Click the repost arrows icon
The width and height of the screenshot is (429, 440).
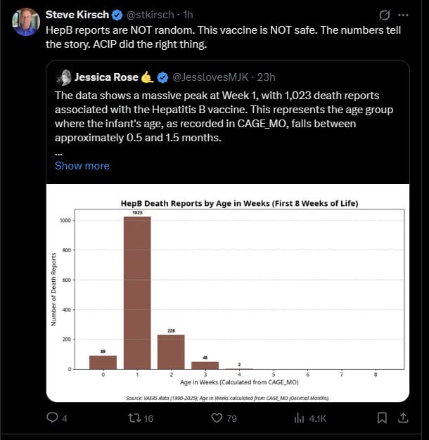(x=134, y=418)
